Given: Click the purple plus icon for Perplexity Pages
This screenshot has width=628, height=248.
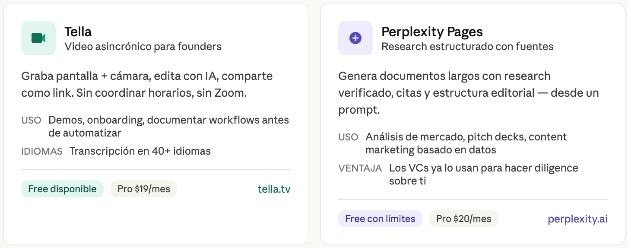Looking at the screenshot, I should coord(355,38).
